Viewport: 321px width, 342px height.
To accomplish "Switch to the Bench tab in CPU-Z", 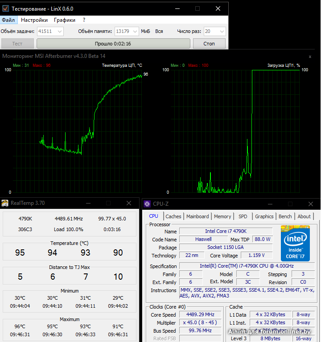I will [x=285, y=216].
